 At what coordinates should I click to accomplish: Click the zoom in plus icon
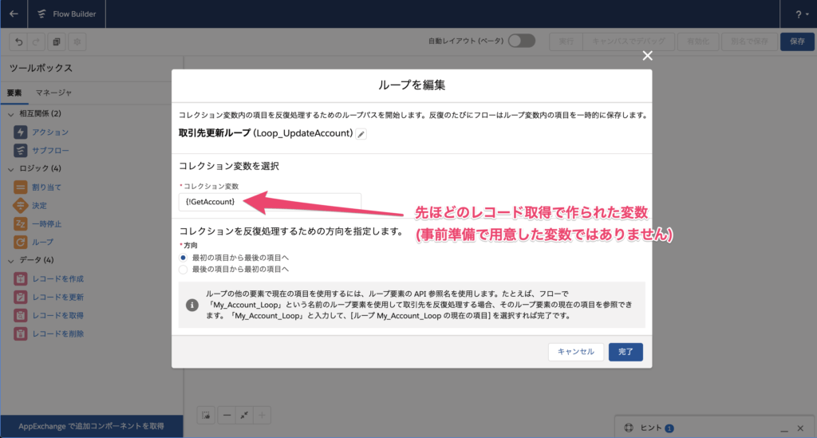click(262, 415)
